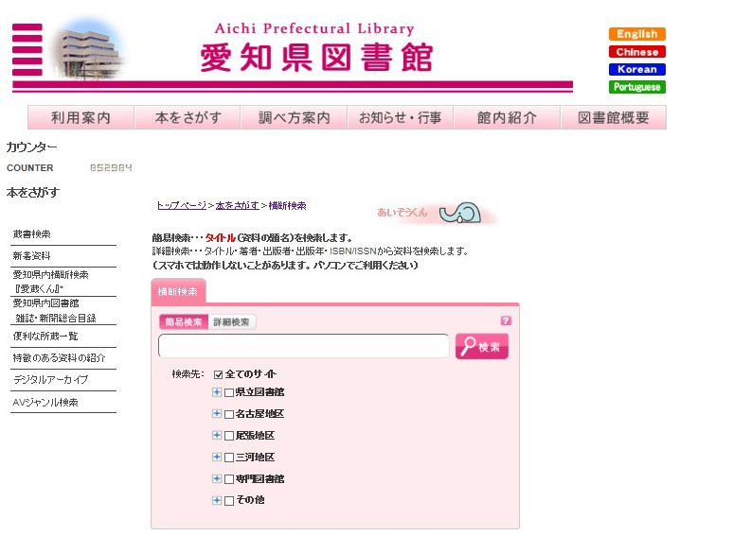This screenshot has width=733, height=536.
Task: Switch language to Portuguese
Action: (636, 87)
